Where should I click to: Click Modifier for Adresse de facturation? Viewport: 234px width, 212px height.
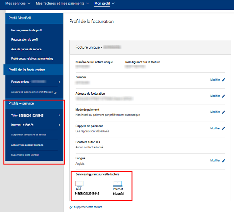(215, 96)
